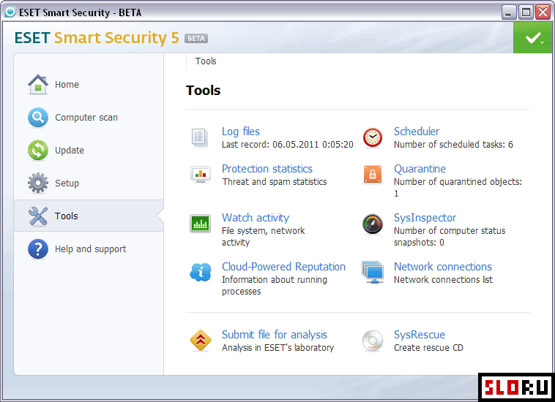Viewport: 555px width, 402px height.
Task: Click the Submit file for analysis icon
Action: 201,341
